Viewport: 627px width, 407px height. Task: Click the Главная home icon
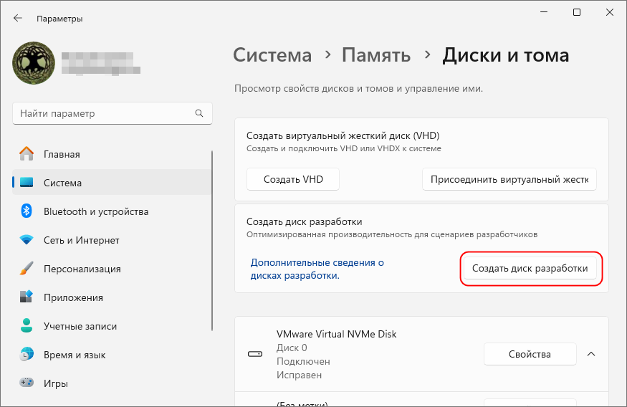[x=27, y=154]
